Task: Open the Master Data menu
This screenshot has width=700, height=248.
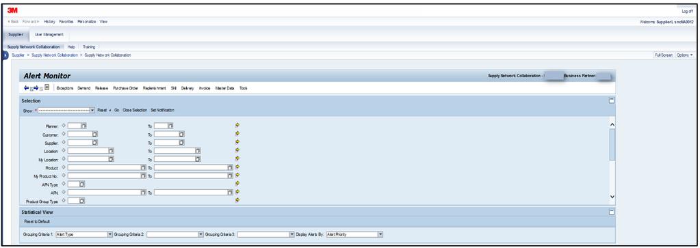Action: 225,88
